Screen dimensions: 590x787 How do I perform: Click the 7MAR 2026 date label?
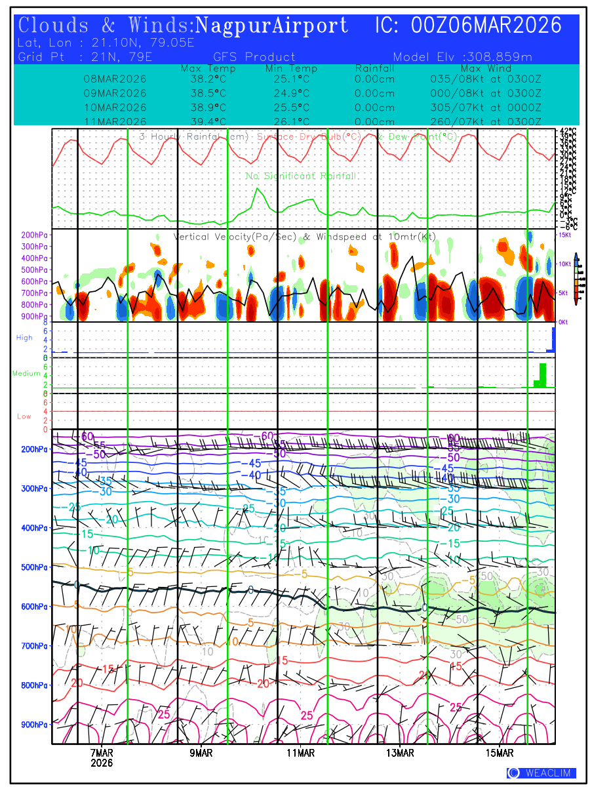pyautogui.click(x=102, y=757)
